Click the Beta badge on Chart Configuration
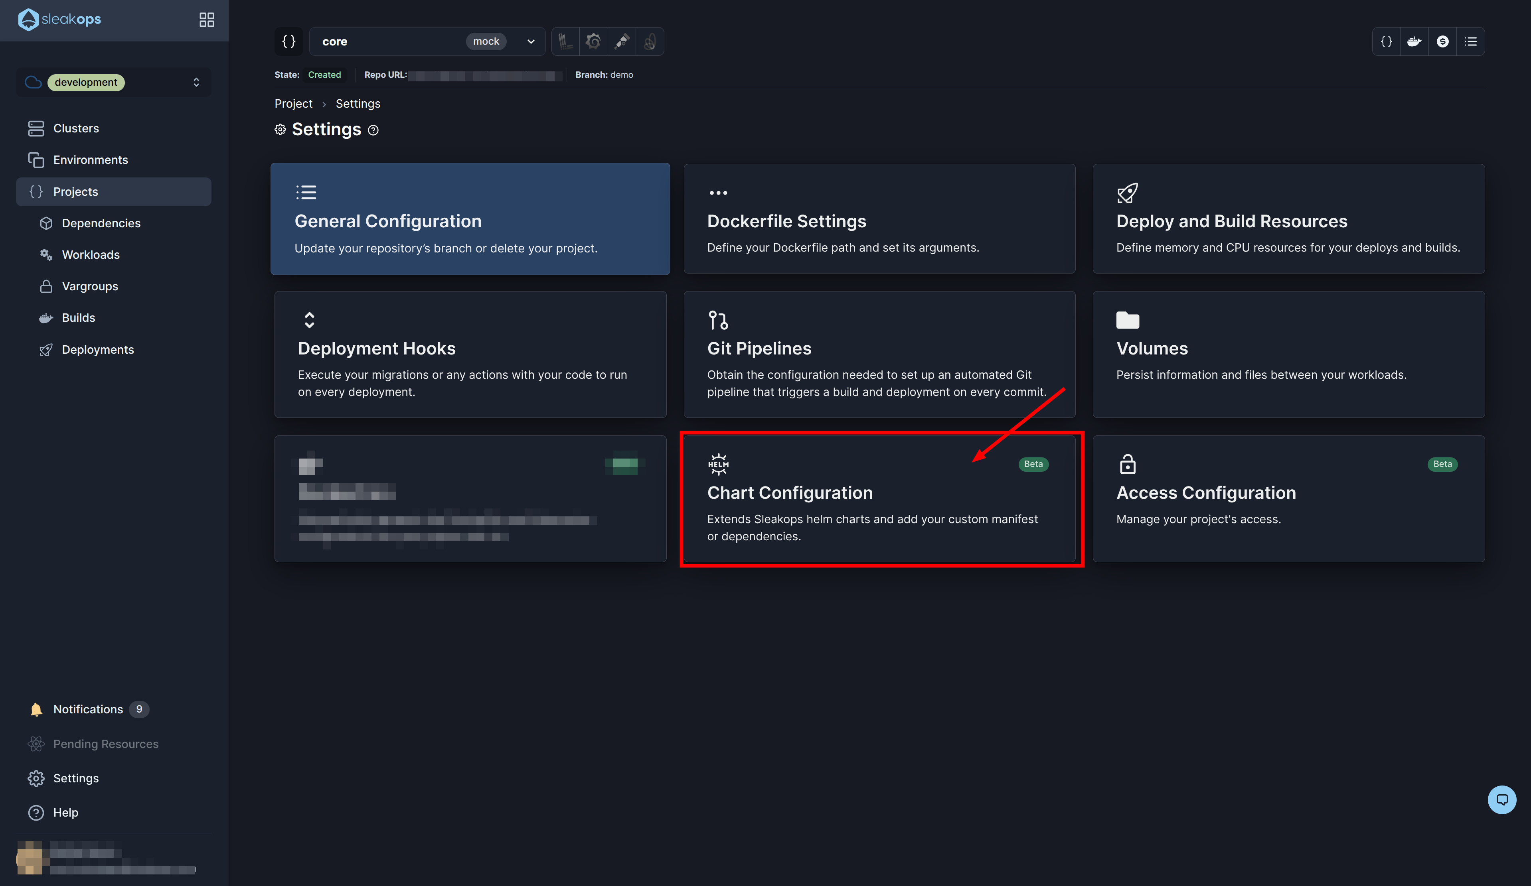This screenshot has height=886, width=1531. tap(1033, 464)
